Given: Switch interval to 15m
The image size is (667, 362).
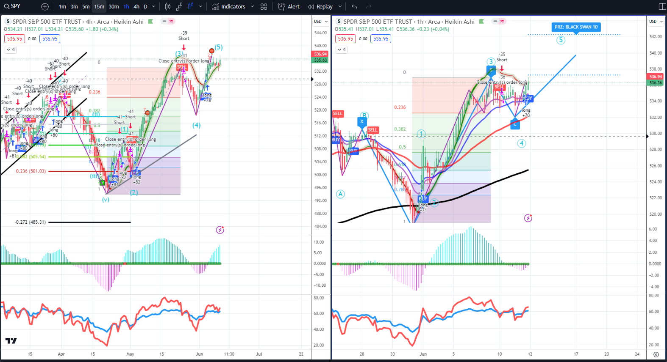Looking at the screenshot, I should pos(99,7).
